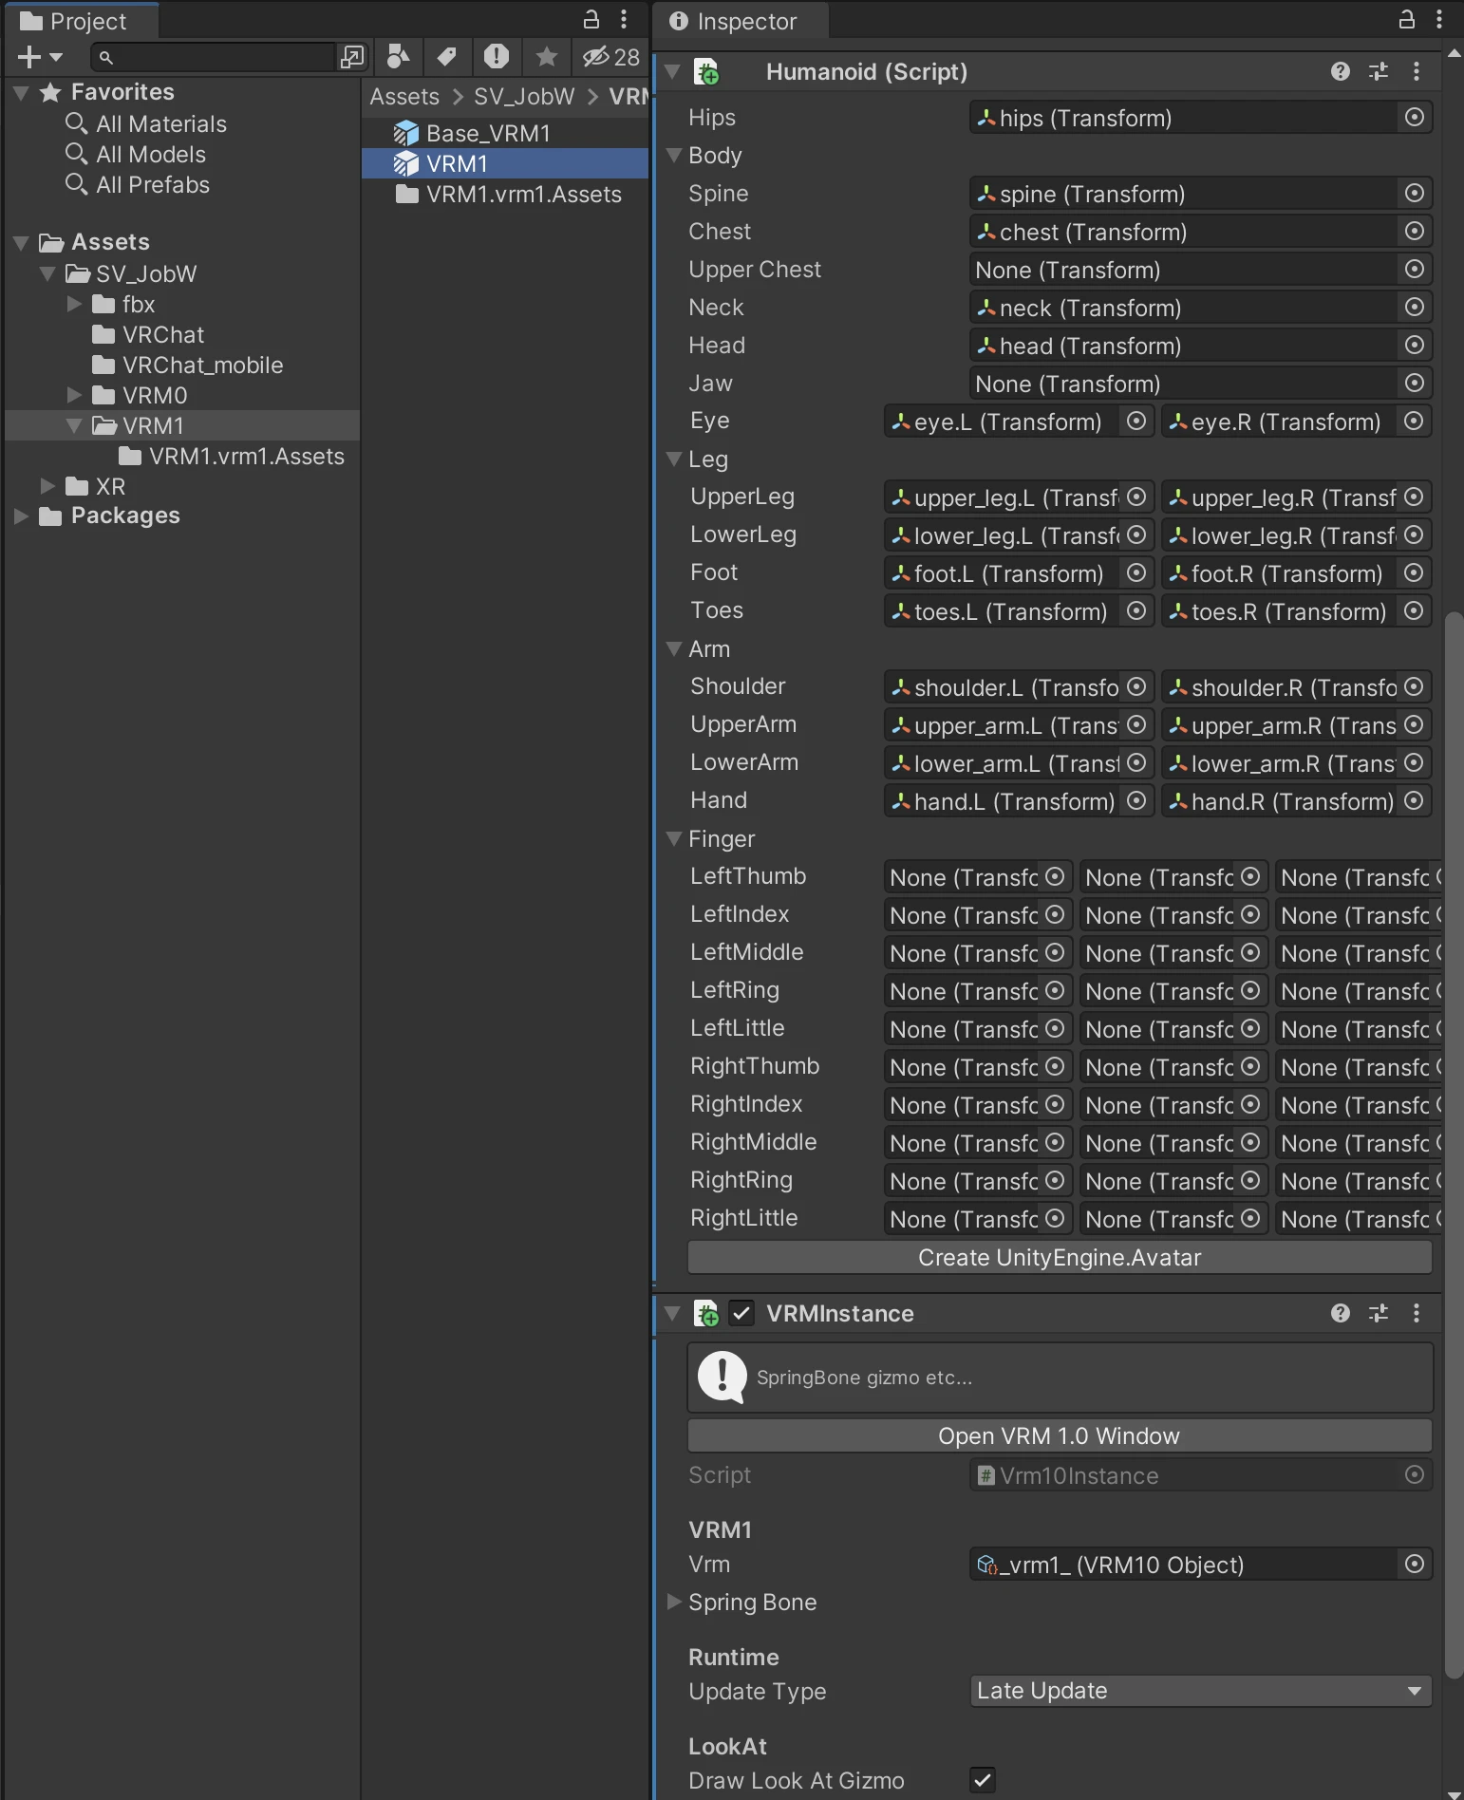The width and height of the screenshot is (1464, 1800).
Task: Toggle hidden packages visibility showing 28
Action: click(611, 58)
